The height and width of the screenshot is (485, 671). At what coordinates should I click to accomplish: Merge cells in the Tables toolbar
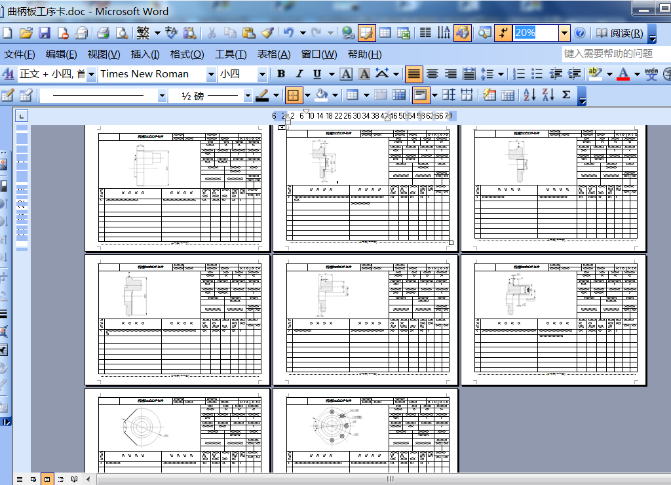(381, 95)
